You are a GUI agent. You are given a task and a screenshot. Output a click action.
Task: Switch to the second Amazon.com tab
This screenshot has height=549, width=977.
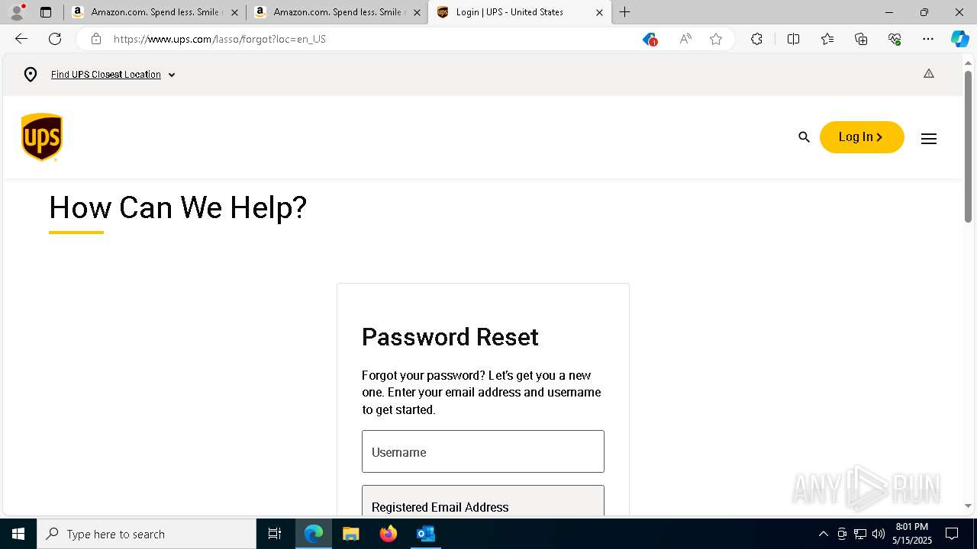tap(337, 12)
